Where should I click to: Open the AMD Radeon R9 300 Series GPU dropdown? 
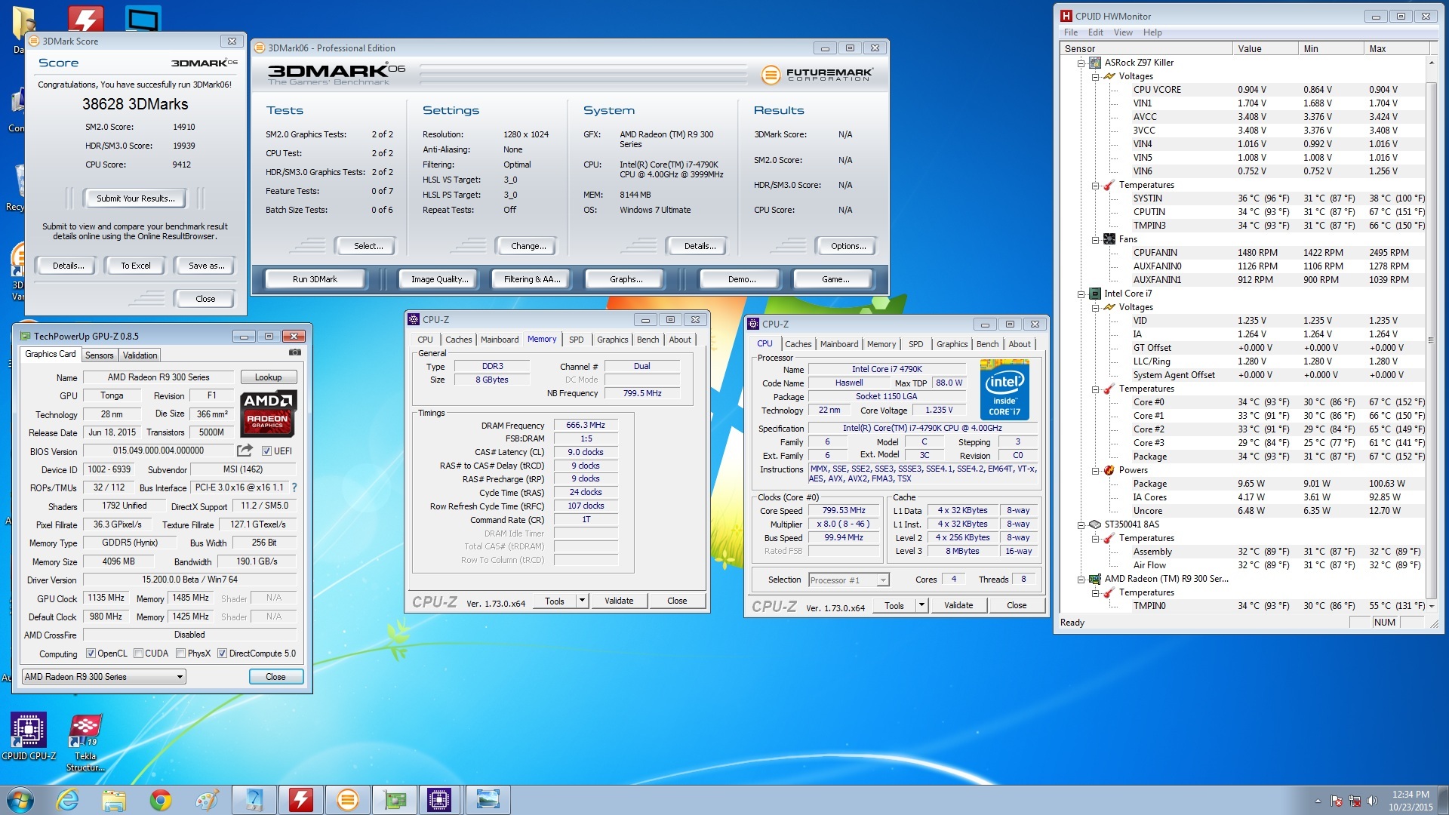pos(104,677)
